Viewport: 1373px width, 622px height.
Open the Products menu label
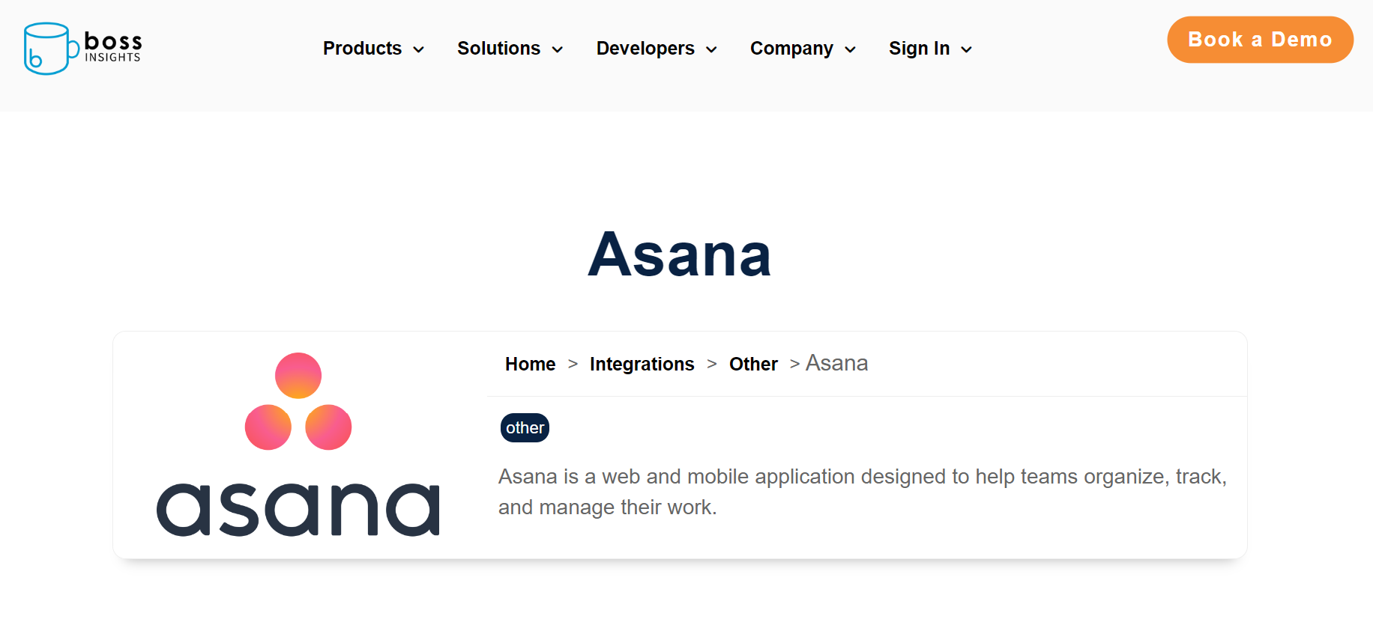[x=362, y=49]
